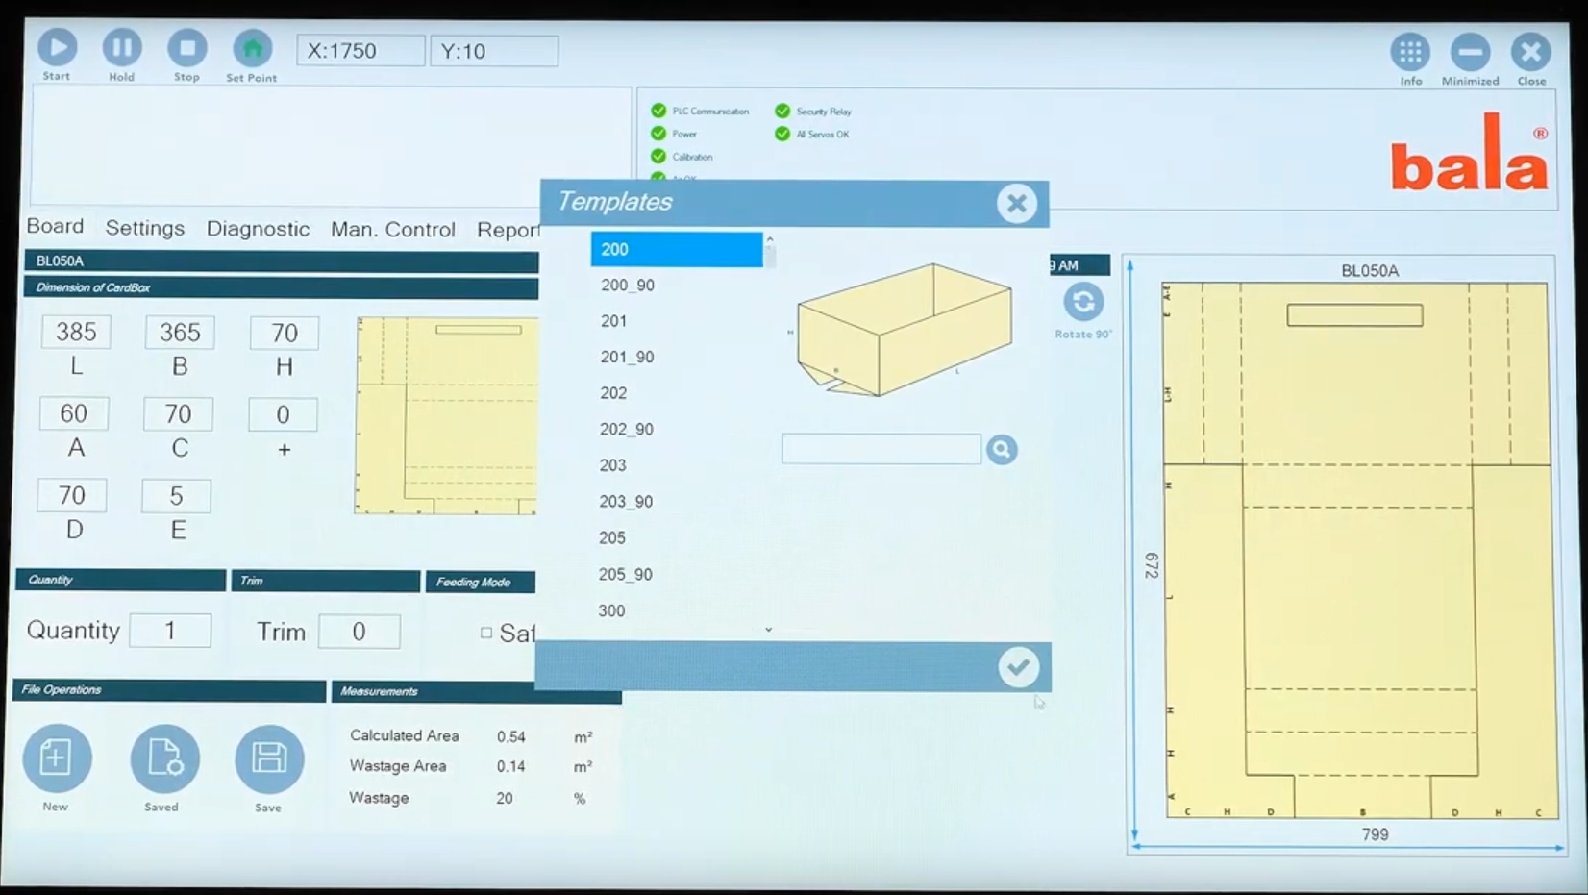Open the Saved files icon

(x=164, y=758)
